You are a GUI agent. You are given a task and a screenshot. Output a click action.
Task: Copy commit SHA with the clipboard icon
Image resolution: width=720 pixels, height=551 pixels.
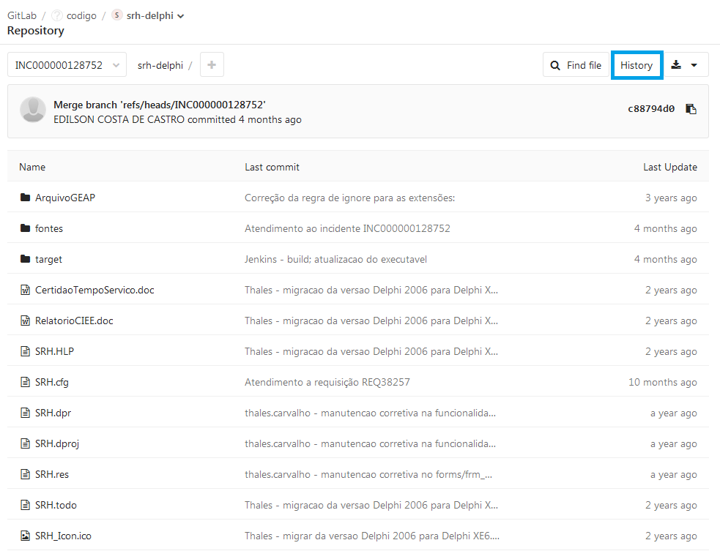(691, 109)
